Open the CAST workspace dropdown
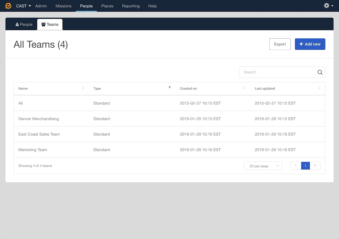 (24, 6)
